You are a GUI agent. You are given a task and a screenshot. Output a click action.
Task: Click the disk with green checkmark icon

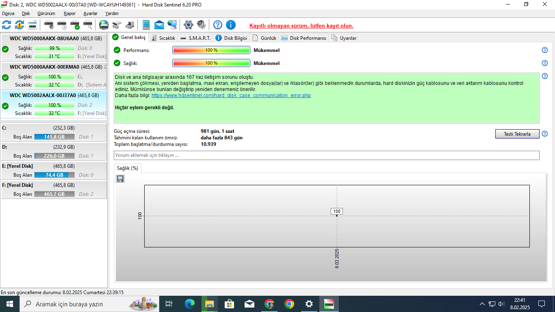(x=75, y=25)
